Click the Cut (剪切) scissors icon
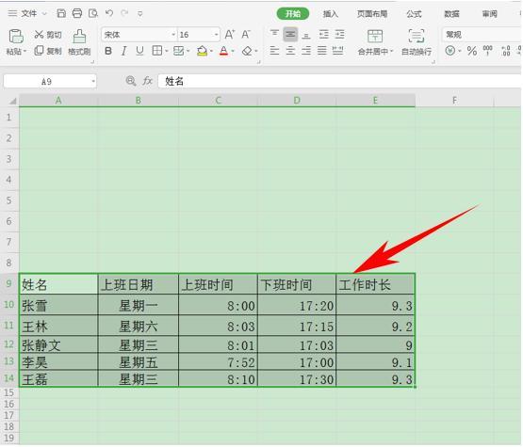 (x=39, y=34)
